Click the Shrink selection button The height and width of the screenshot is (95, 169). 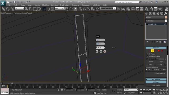coord(151,62)
